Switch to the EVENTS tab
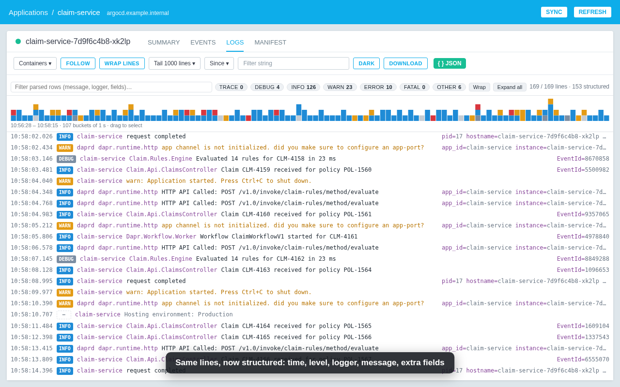The width and height of the screenshot is (620, 387). [x=203, y=42]
